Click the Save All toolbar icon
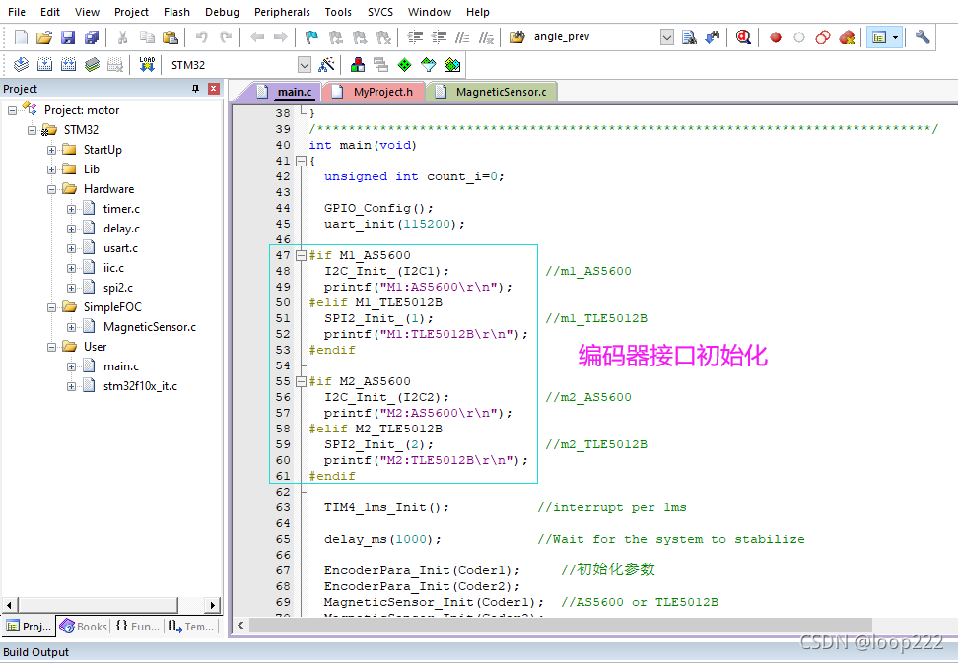The height and width of the screenshot is (663, 958). pyautogui.click(x=92, y=37)
